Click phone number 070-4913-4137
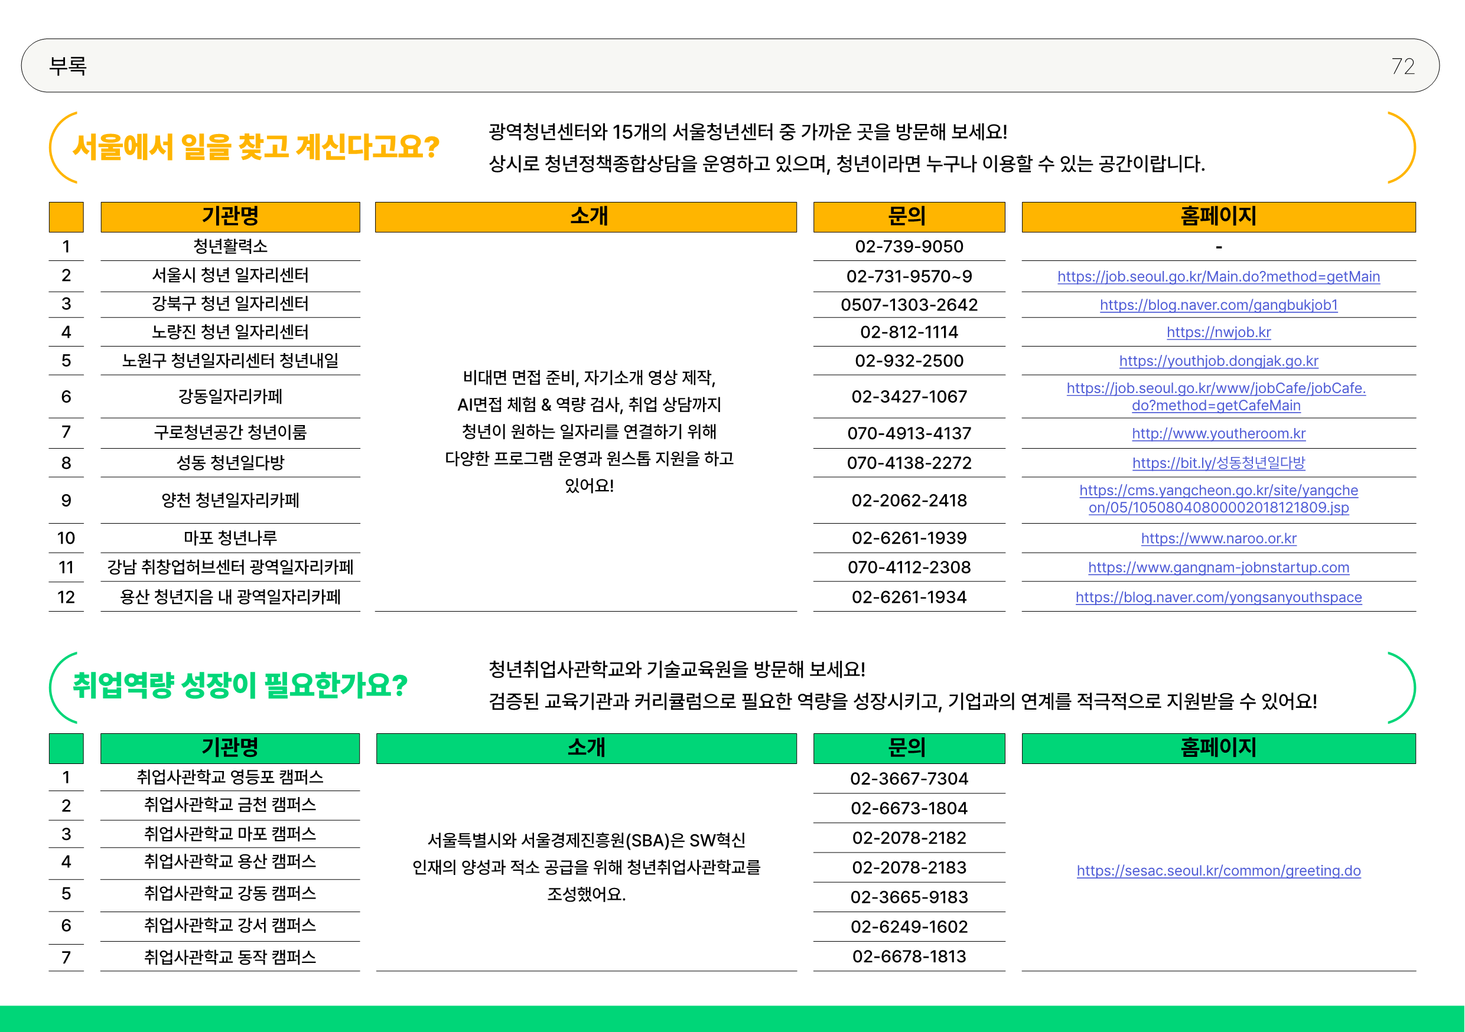The width and height of the screenshot is (1465, 1032). [x=909, y=434]
